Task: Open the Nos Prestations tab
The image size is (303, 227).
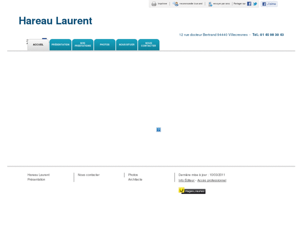Action: [83, 45]
